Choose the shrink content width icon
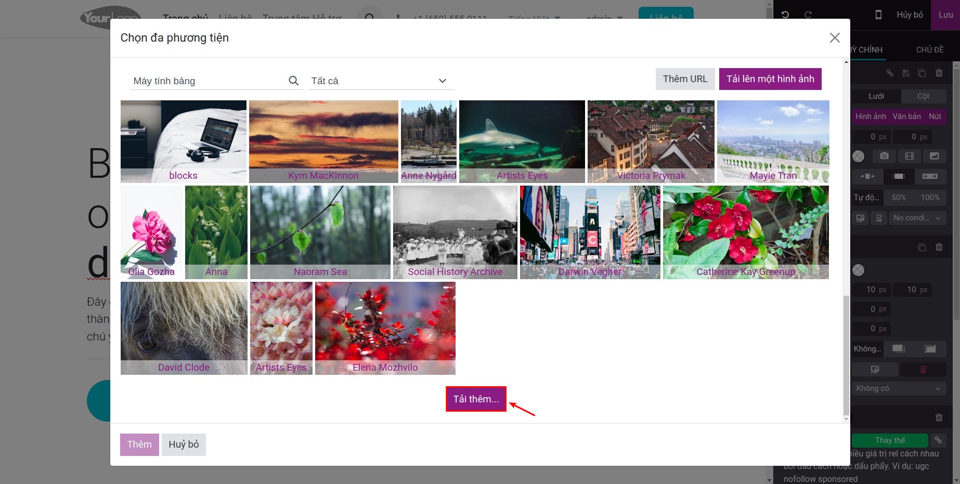The height and width of the screenshot is (484, 960). click(867, 176)
